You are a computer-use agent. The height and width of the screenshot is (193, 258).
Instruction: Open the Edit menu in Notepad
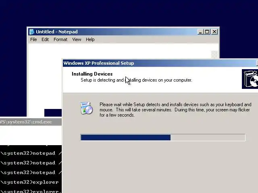tap(45, 39)
